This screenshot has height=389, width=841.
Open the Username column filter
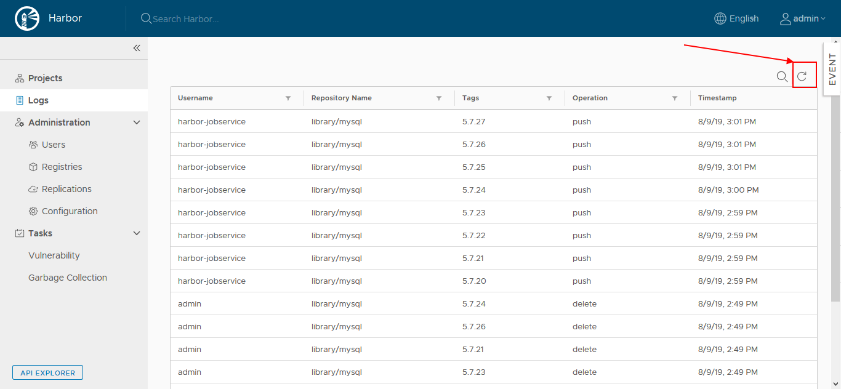[288, 98]
